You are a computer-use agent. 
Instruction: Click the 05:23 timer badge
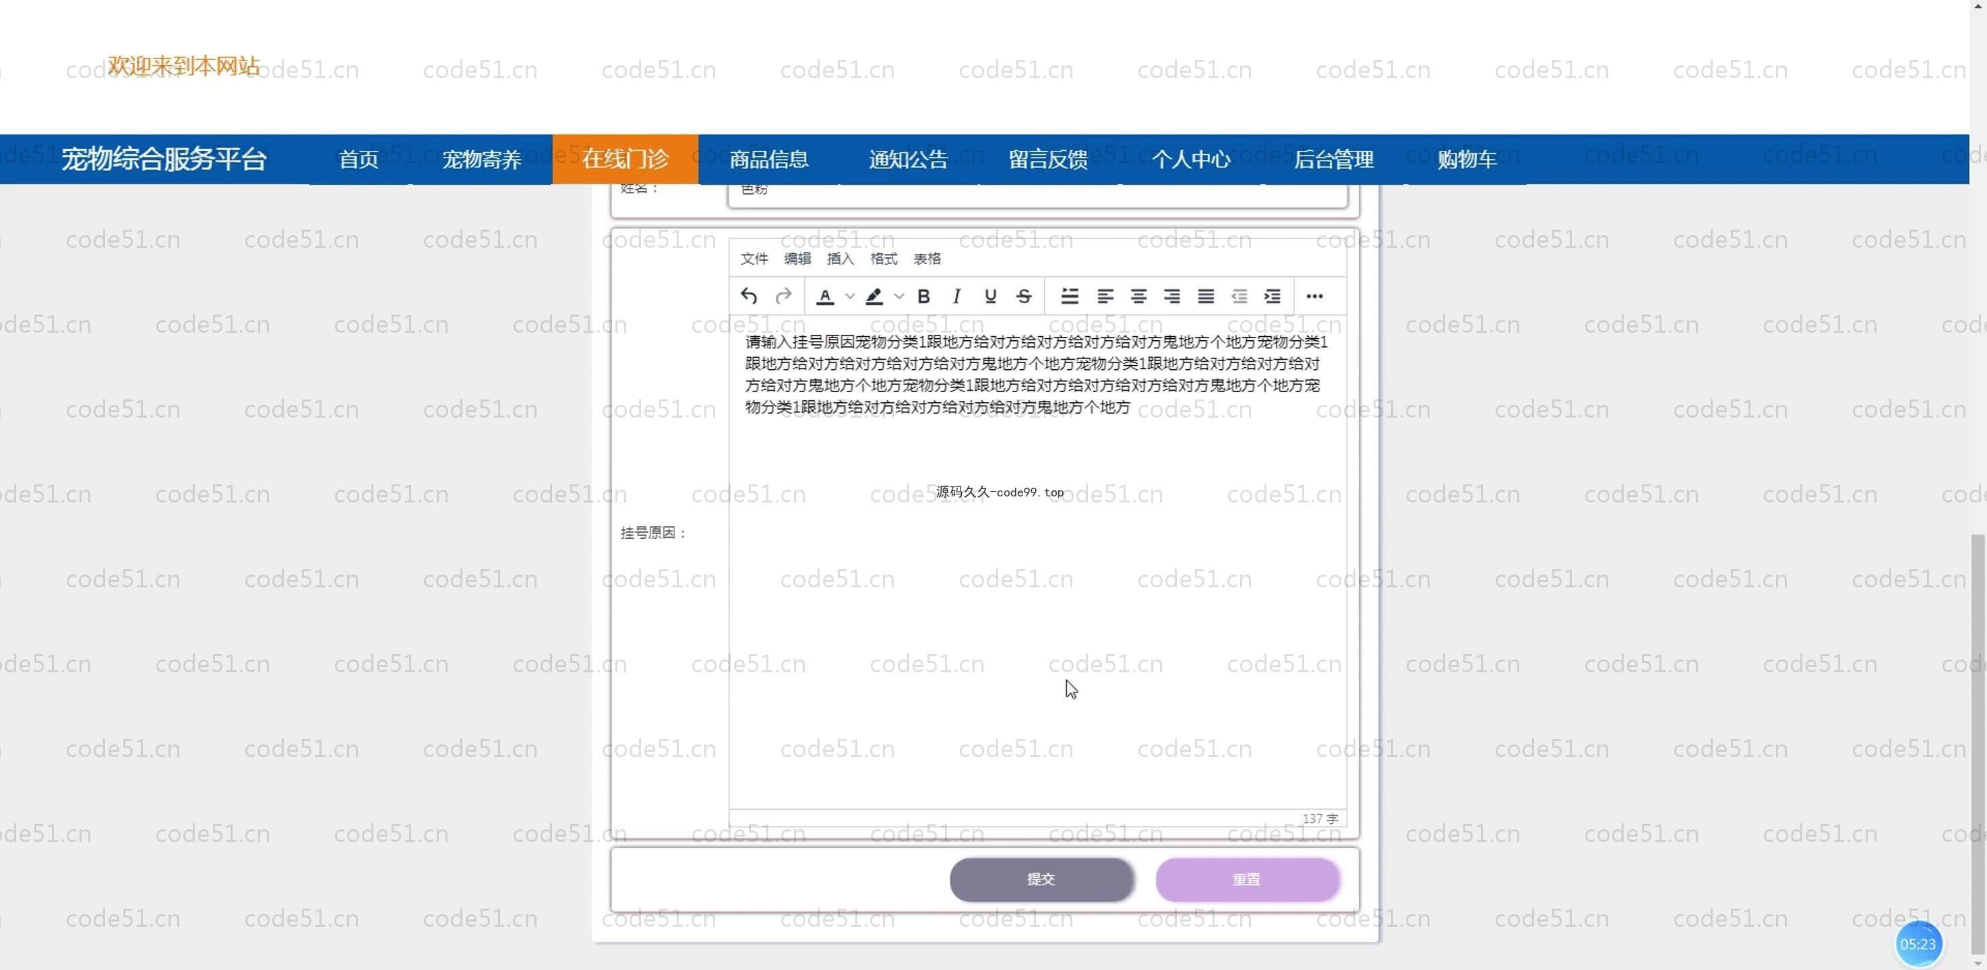click(x=1918, y=944)
